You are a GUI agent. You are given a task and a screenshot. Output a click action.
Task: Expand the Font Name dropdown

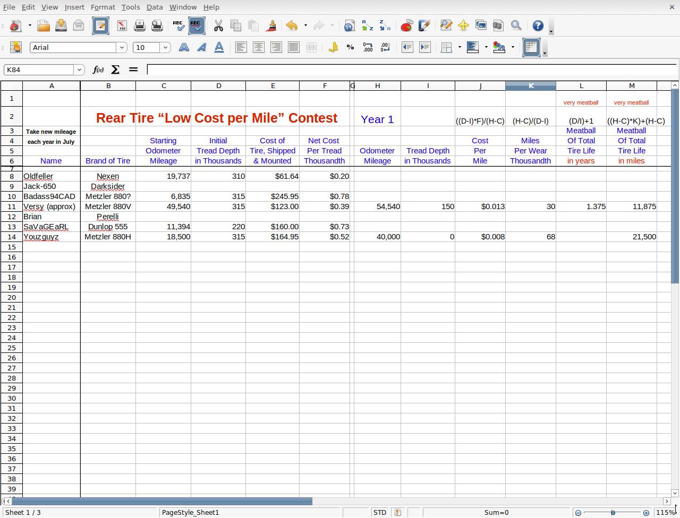[x=122, y=47]
